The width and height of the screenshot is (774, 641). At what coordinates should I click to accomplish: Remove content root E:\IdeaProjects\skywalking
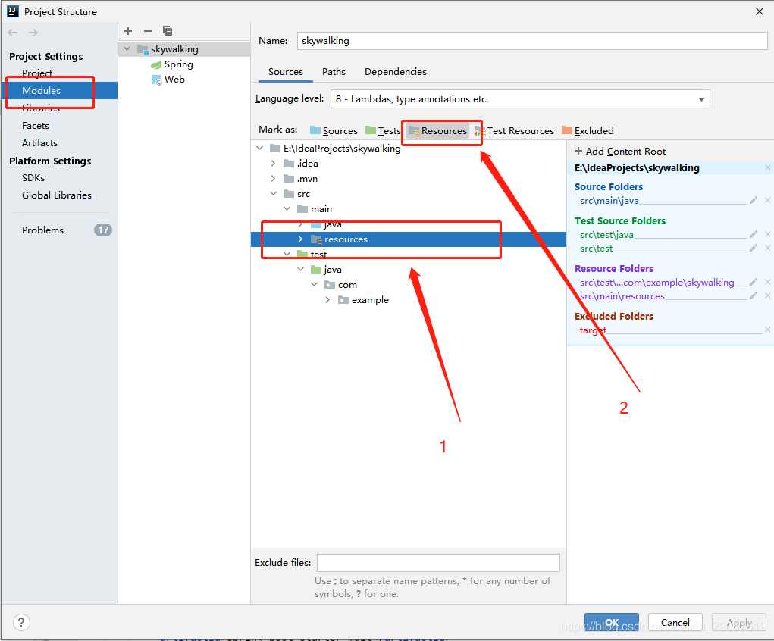(x=768, y=167)
